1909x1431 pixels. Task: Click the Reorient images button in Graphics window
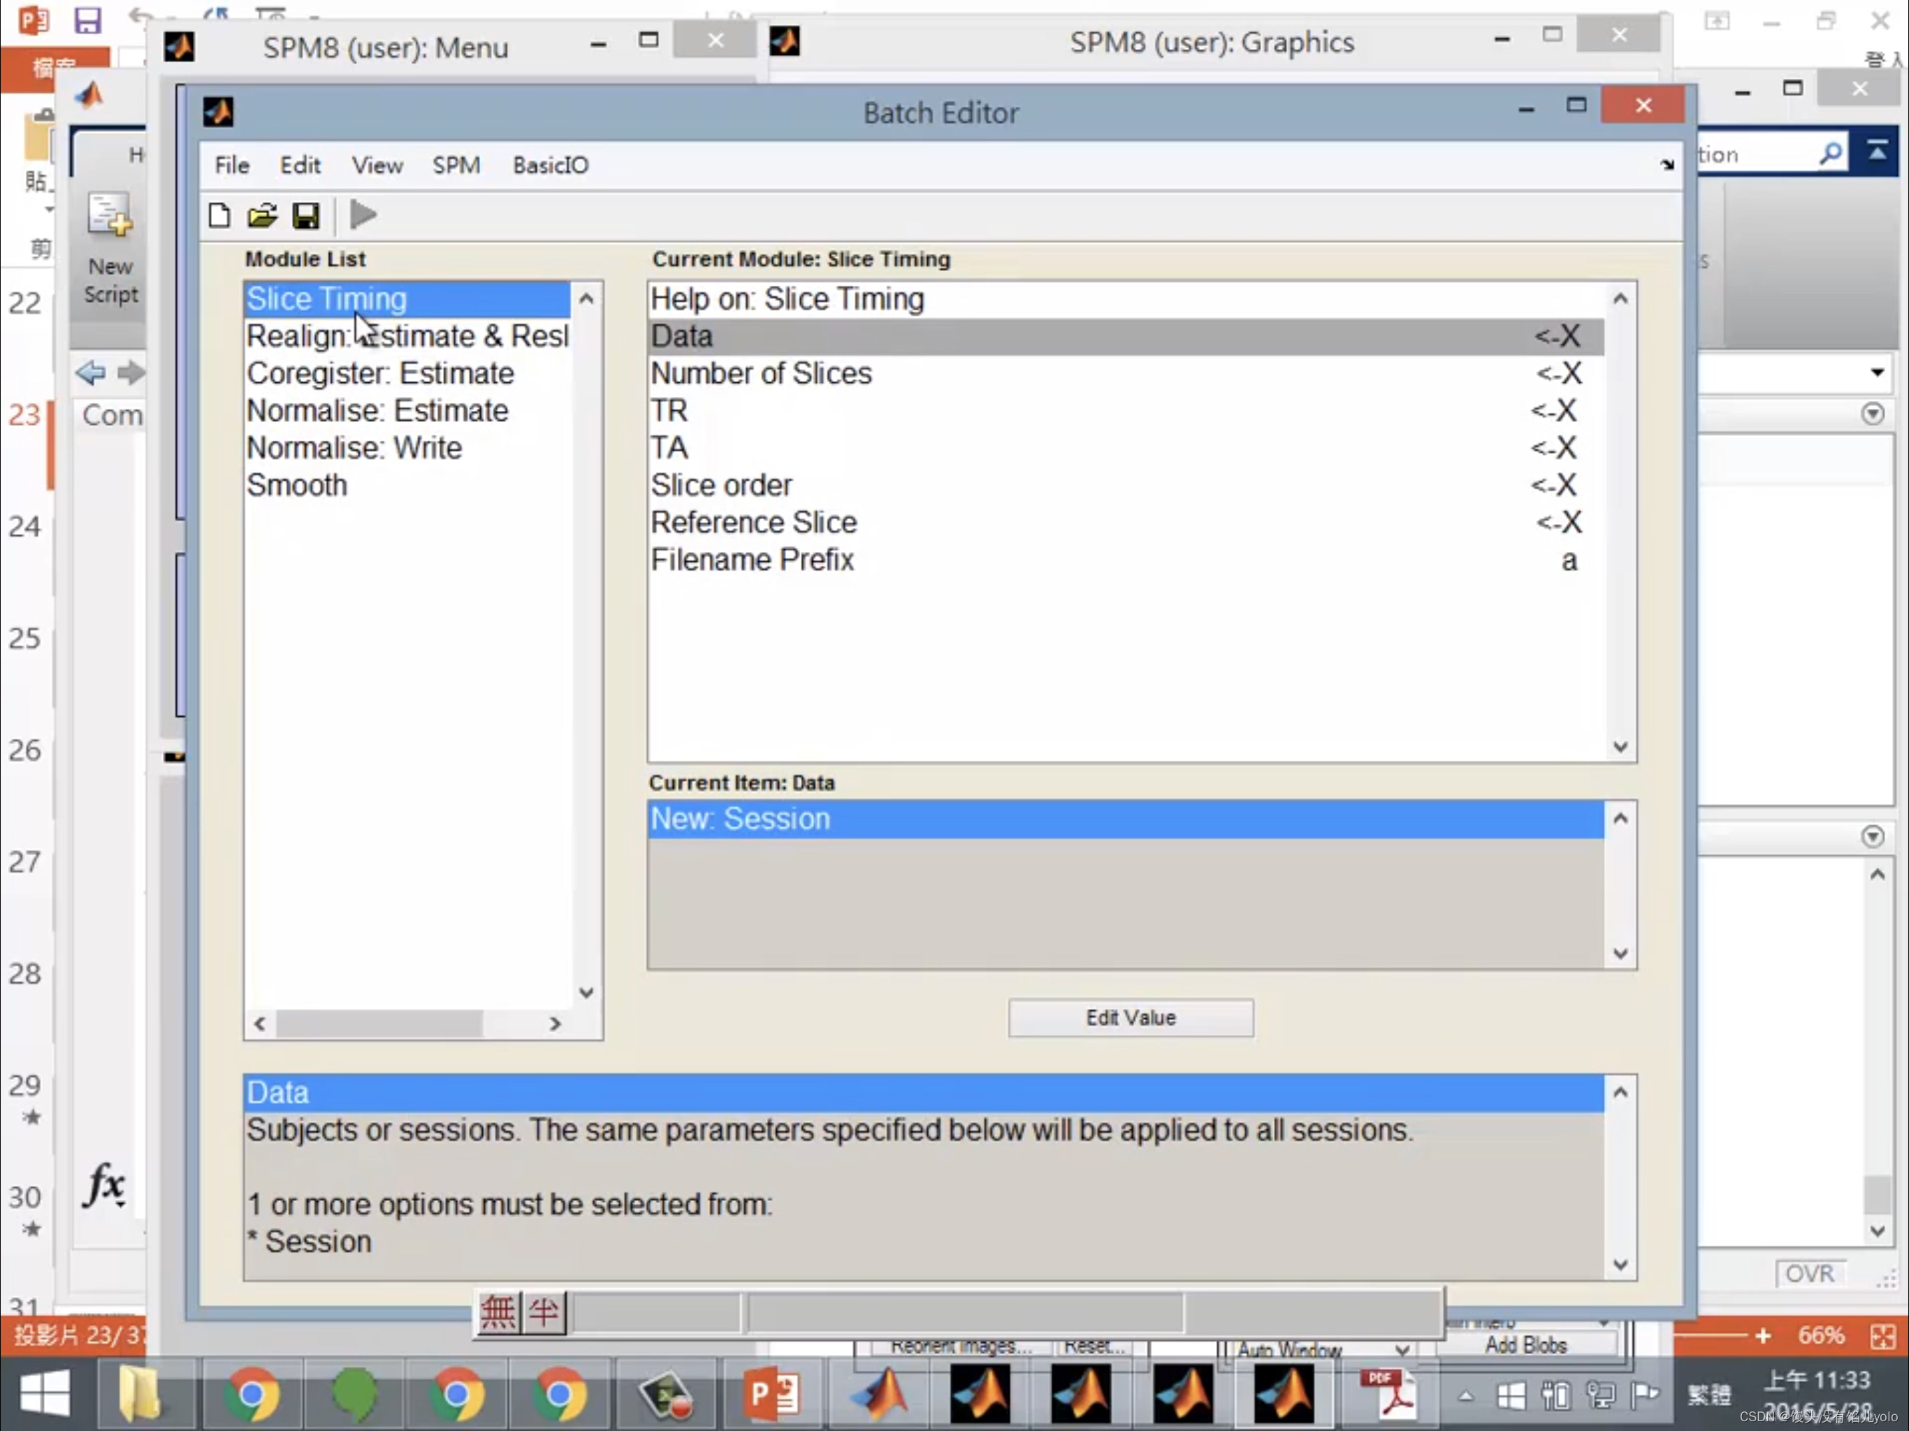(x=961, y=1346)
